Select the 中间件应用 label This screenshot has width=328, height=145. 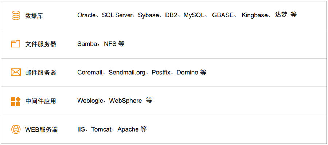(41, 101)
